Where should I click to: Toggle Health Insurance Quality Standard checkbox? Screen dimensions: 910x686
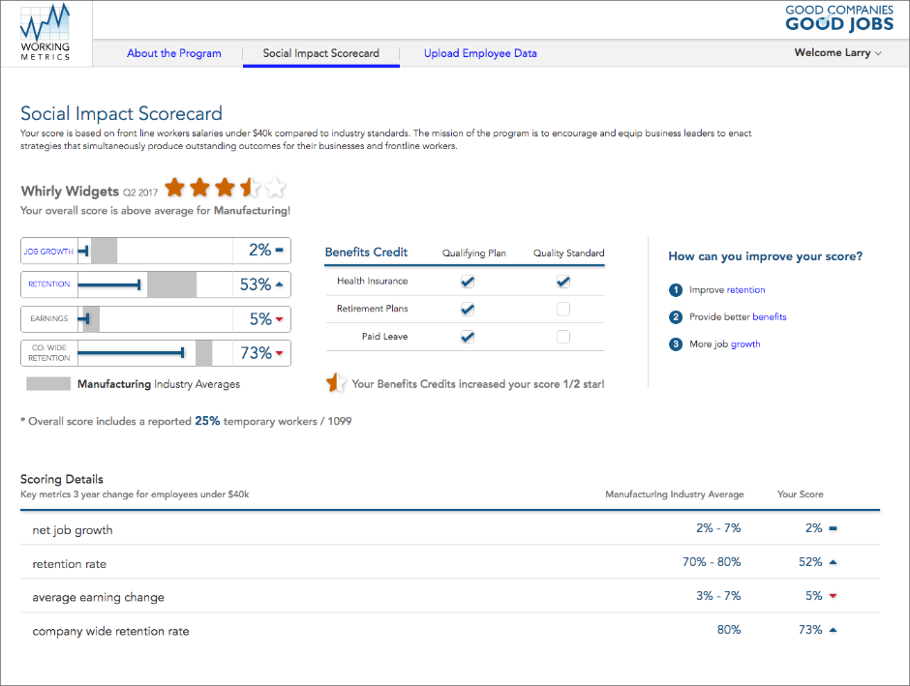pyautogui.click(x=563, y=282)
